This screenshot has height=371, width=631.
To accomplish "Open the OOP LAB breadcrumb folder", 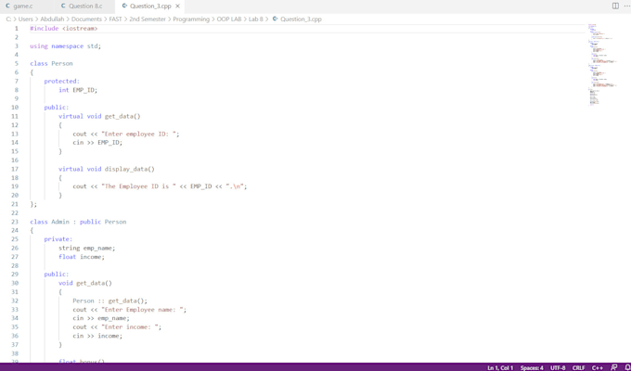I will pos(229,19).
